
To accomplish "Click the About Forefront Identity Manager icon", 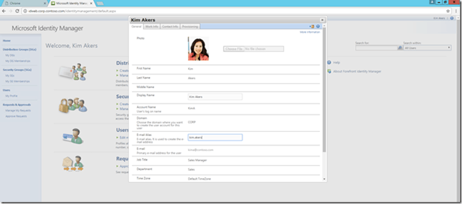I will 329,71.
